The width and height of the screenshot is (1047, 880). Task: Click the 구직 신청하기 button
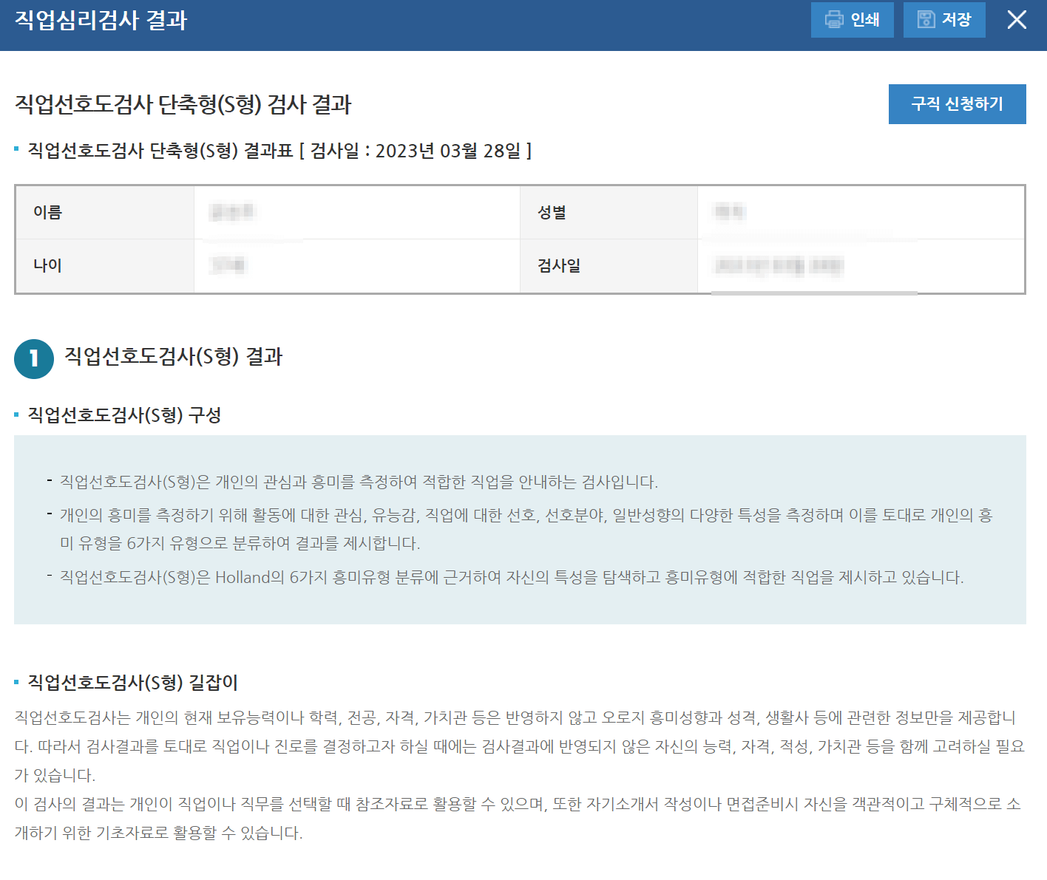point(957,104)
